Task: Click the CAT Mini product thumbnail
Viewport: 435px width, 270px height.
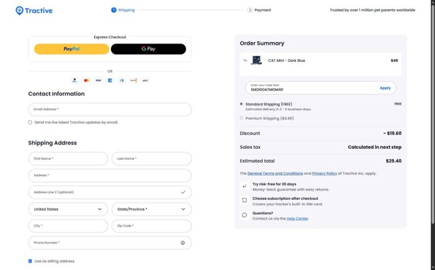Action: (x=257, y=60)
